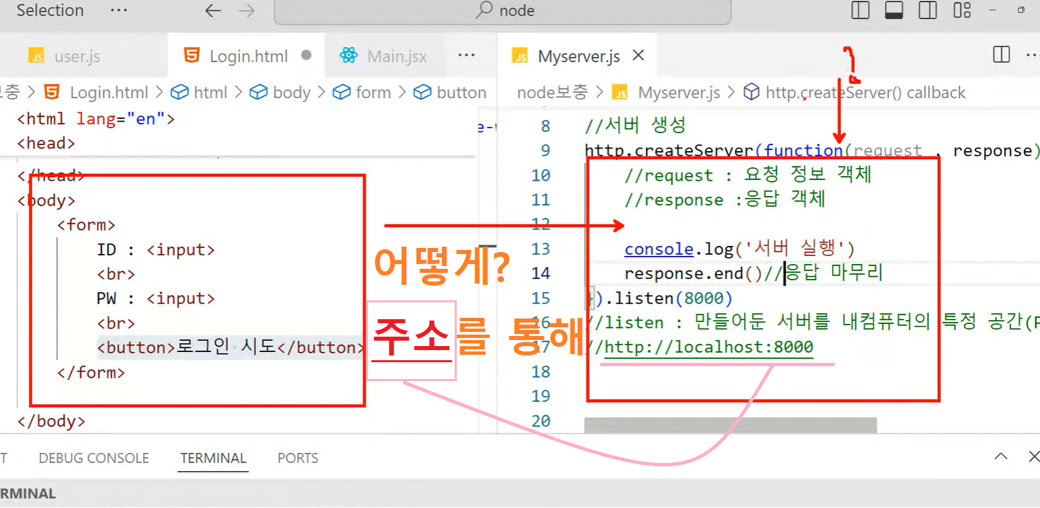This screenshot has width=1040, height=508.
Task: Open the http://localhost:8000 link in the comment
Action: click(x=709, y=347)
